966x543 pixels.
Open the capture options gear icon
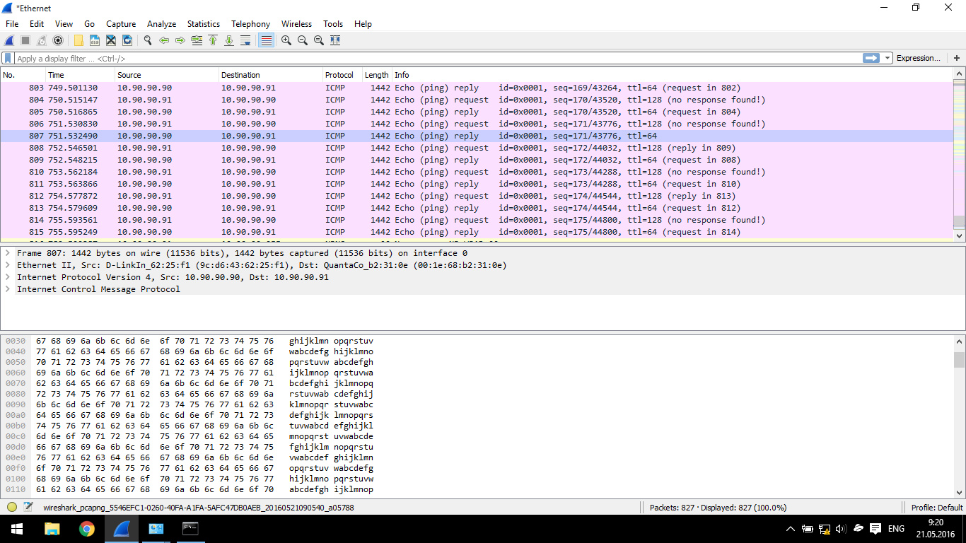pyautogui.click(x=58, y=41)
